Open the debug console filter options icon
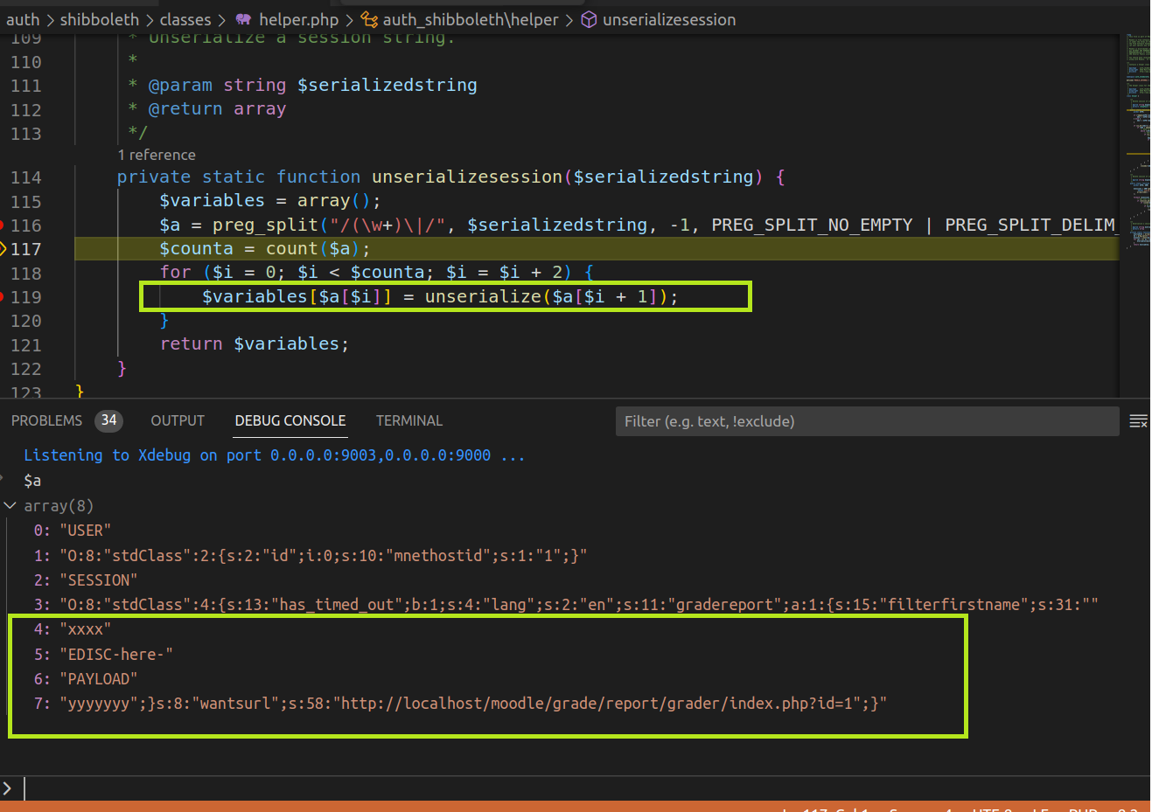The image size is (1152, 812). tap(1138, 421)
